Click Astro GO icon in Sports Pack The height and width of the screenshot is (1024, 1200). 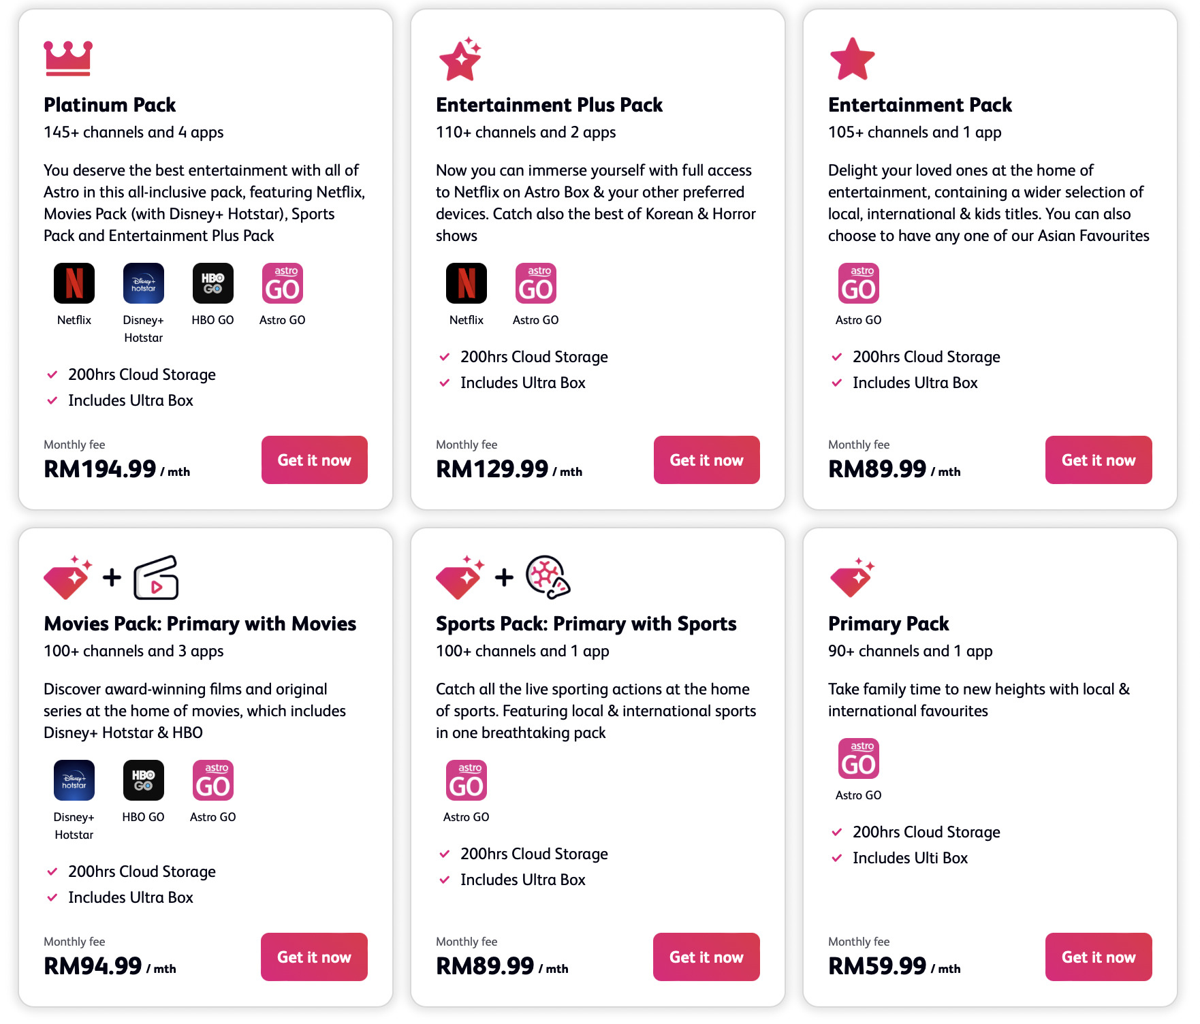467,780
